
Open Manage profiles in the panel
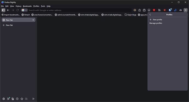pos(167,23)
